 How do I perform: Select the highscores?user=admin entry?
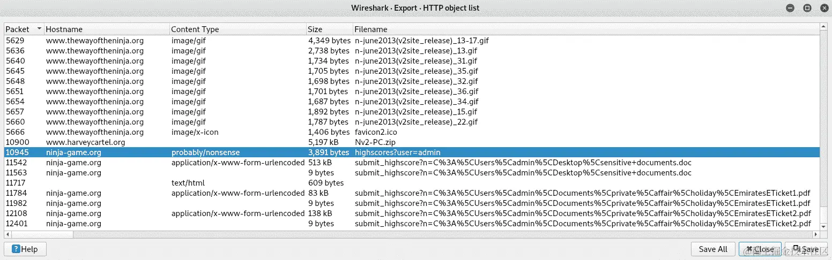point(397,152)
